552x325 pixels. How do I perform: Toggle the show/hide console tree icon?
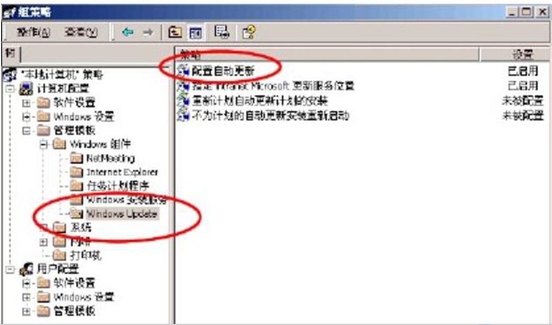(x=196, y=33)
